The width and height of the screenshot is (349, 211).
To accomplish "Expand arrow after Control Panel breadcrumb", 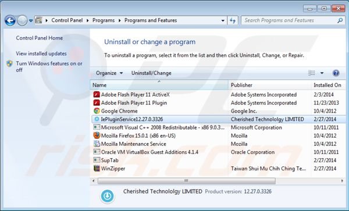I will (x=87, y=20).
